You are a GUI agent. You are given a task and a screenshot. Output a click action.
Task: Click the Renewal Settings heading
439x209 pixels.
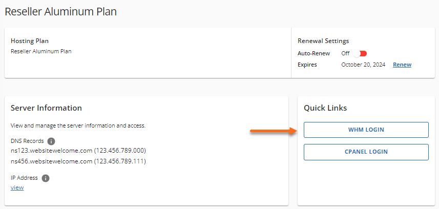coord(323,41)
